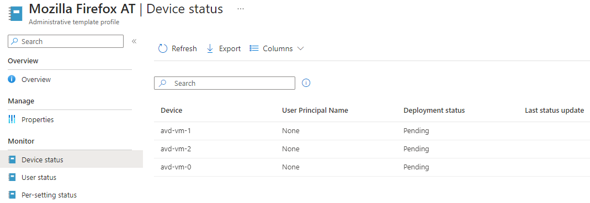
Task: Click the Columns list icon
Action: [254, 48]
